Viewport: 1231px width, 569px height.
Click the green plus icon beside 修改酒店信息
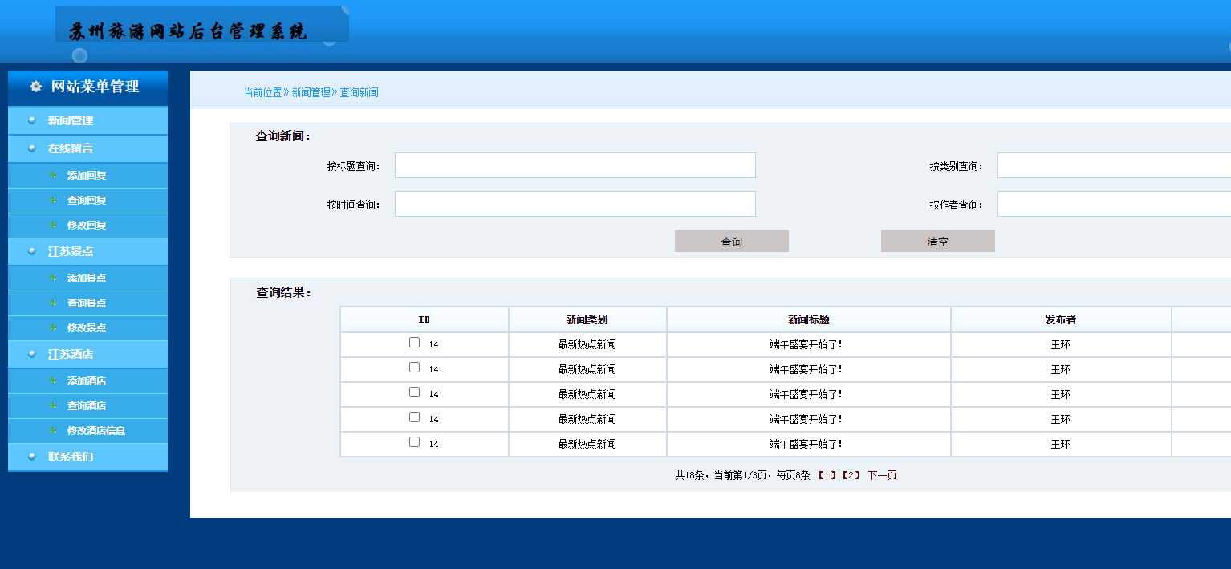pyautogui.click(x=53, y=430)
